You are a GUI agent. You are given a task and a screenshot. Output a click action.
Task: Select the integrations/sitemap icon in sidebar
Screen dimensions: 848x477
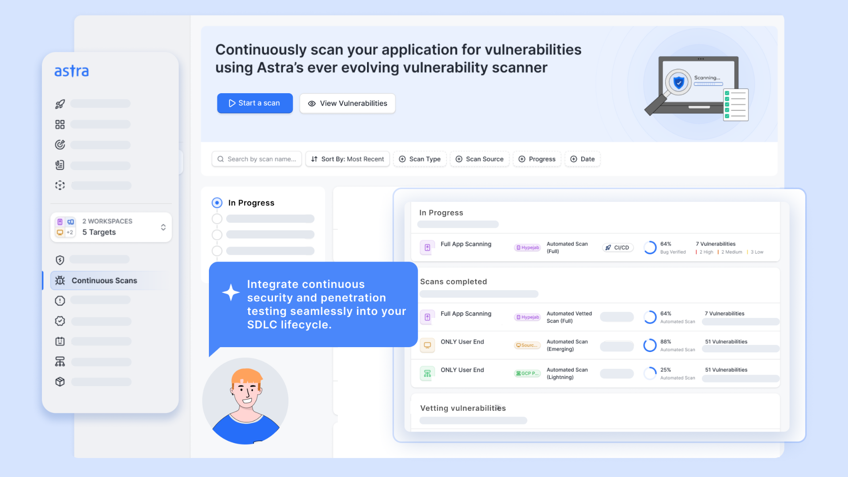click(x=60, y=361)
